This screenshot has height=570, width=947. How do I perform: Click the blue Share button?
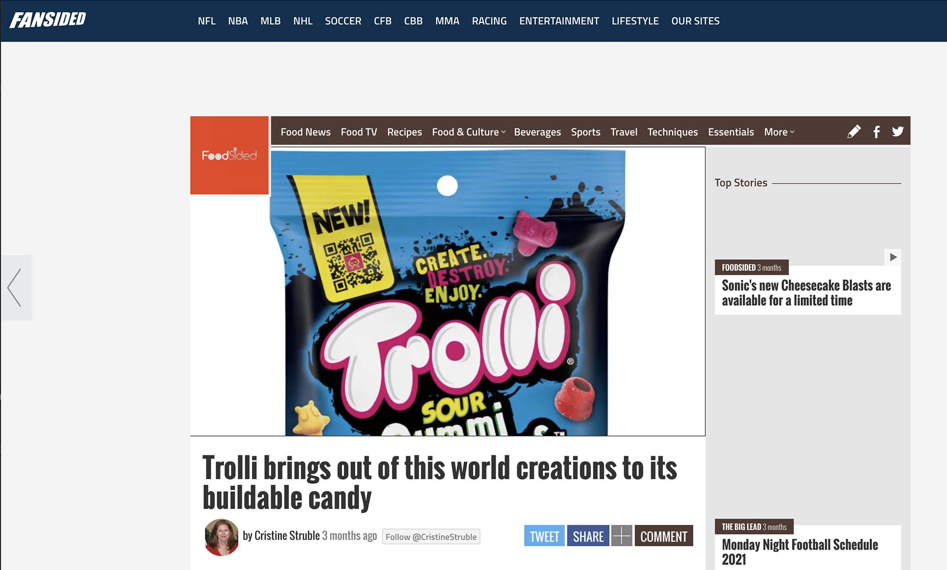click(588, 536)
